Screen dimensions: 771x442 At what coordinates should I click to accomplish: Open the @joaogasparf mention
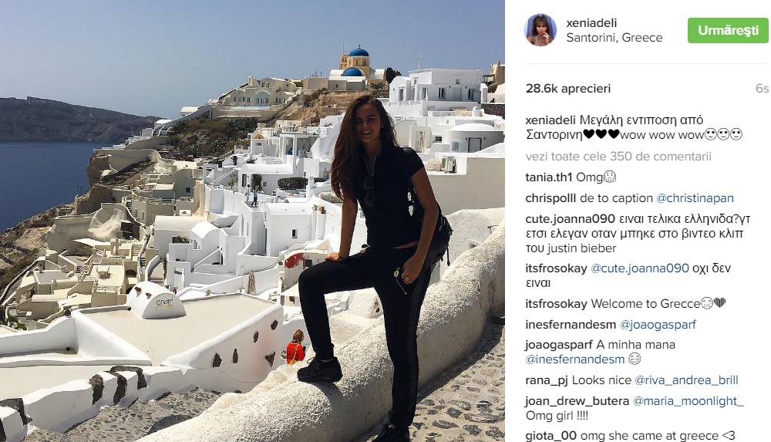coord(658,324)
